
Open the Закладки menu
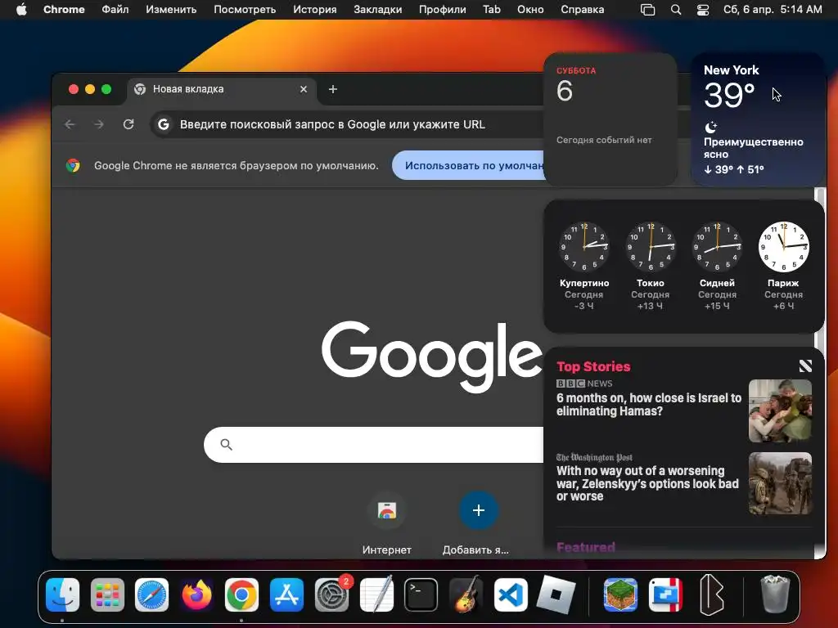click(378, 10)
